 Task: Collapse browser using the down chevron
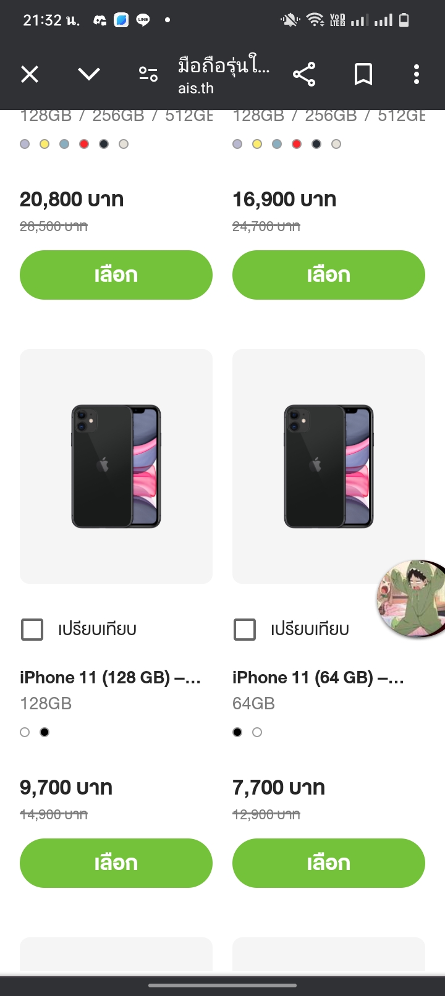[89, 75]
